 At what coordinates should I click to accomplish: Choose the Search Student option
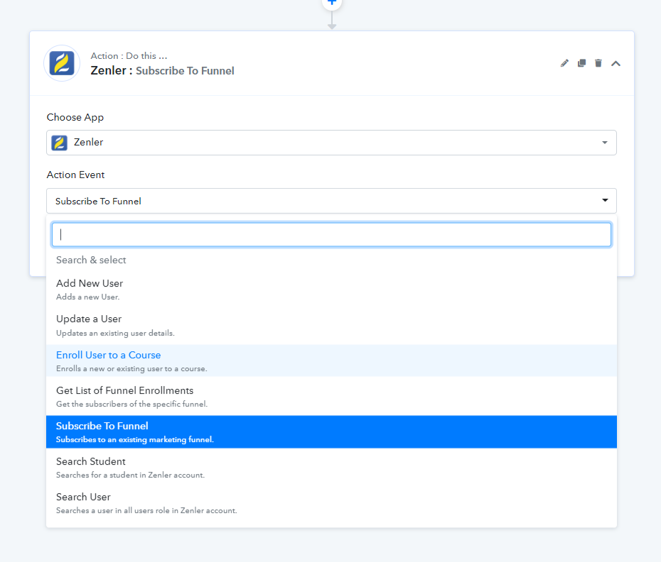pyautogui.click(x=331, y=468)
